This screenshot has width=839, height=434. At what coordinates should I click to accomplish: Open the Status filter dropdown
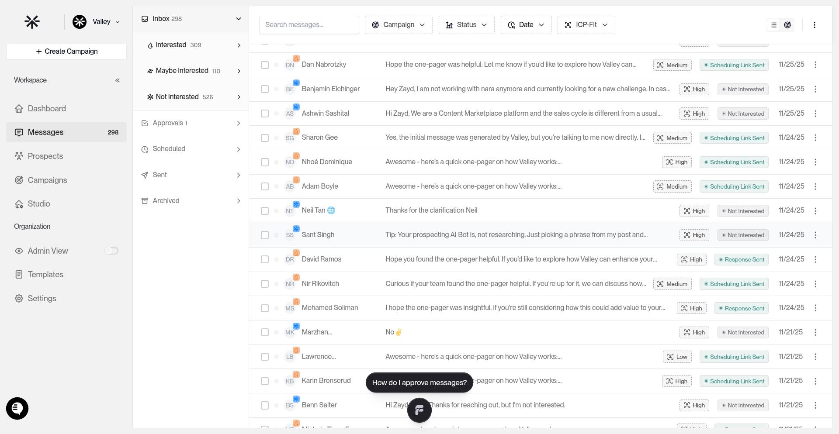click(x=466, y=25)
